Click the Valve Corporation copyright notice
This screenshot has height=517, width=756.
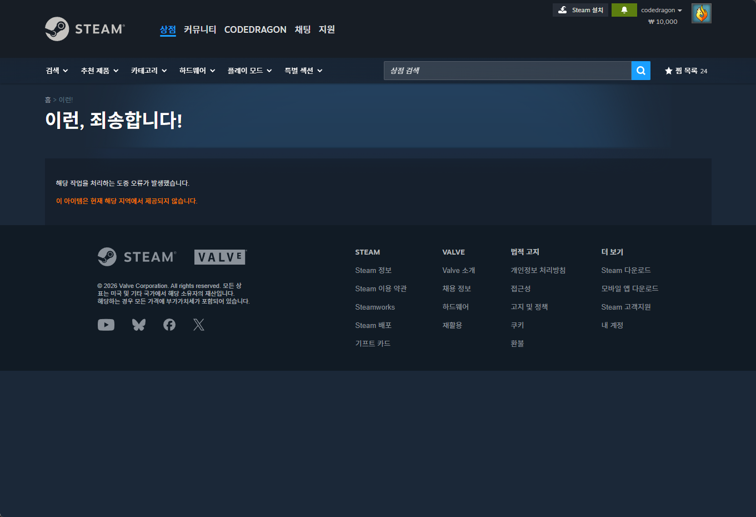(173, 294)
